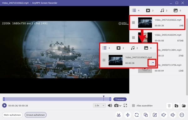Open the 1.0x playback speed dropdown
This screenshot has height=120, width=188.
[x=99, y=106]
